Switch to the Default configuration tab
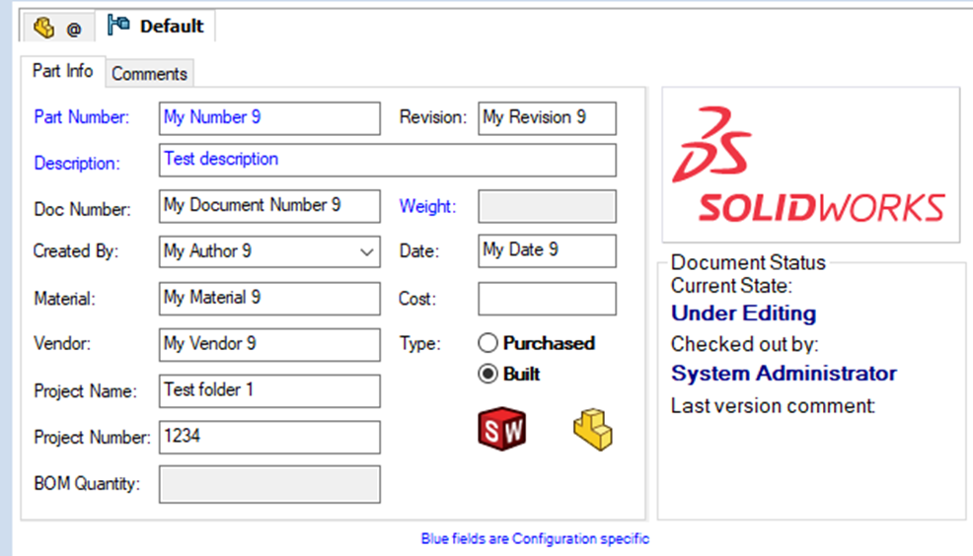The image size is (973, 556). [155, 26]
